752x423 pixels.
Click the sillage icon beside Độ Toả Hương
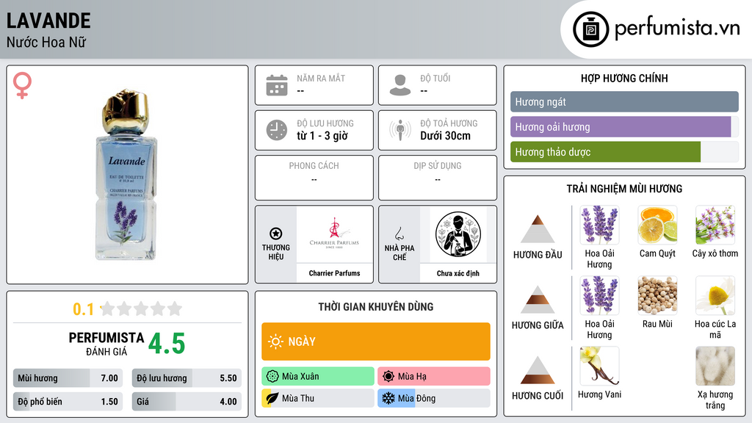pyautogui.click(x=400, y=130)
